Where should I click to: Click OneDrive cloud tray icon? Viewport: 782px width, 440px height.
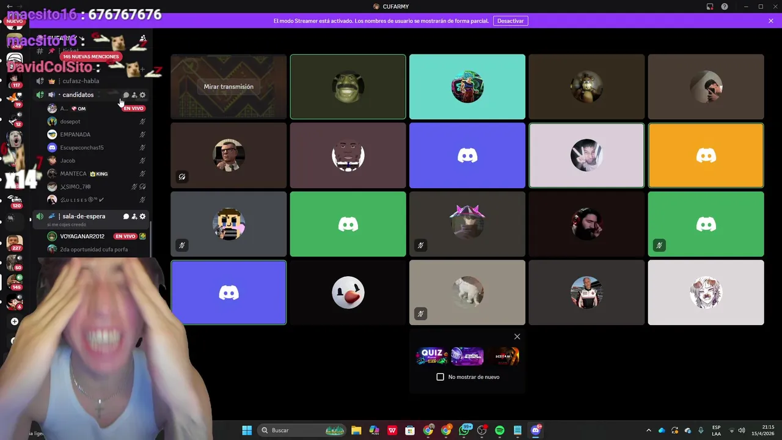(661, 430)
